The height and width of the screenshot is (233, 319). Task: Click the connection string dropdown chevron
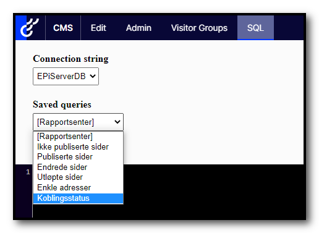(93, 76)
